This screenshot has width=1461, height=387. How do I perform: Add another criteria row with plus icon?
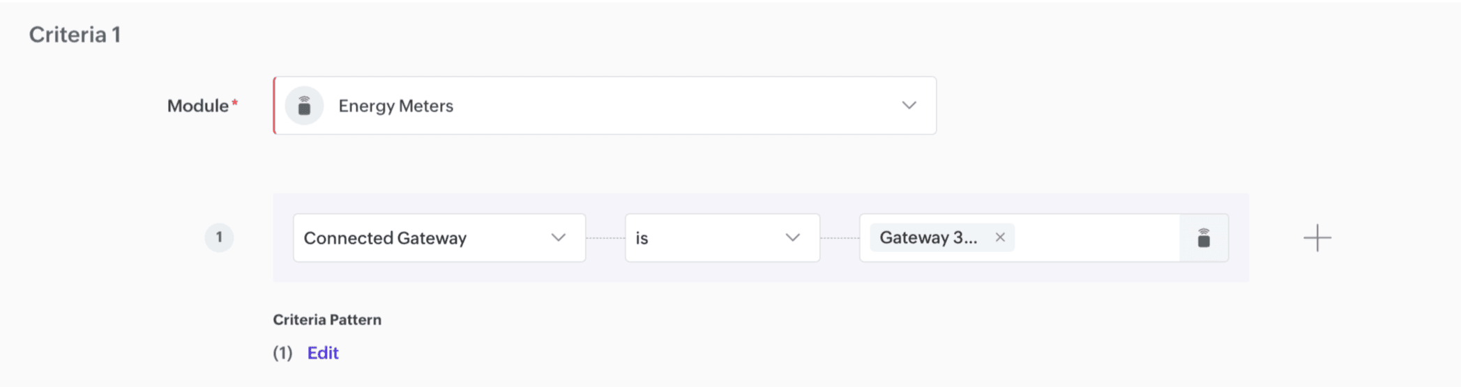tap(1317, 238)
